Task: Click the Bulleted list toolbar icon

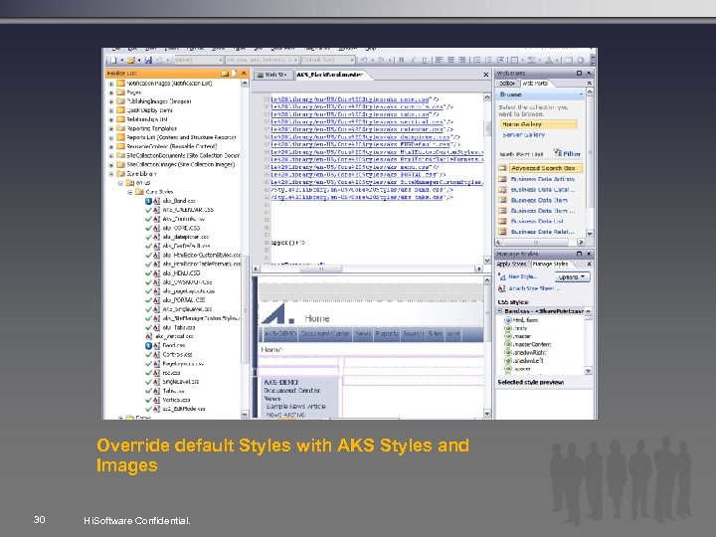Action: coord(488,60)
